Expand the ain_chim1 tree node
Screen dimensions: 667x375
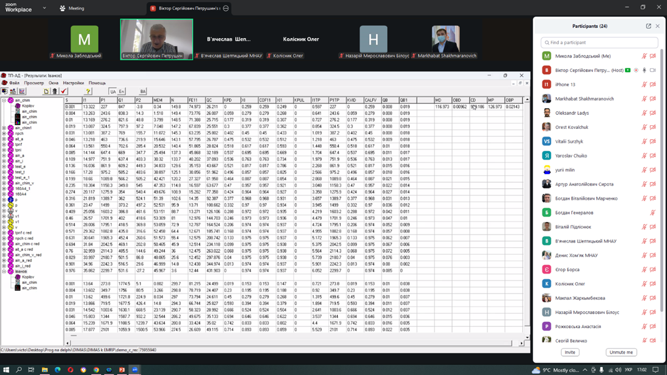tap(4, 128)
